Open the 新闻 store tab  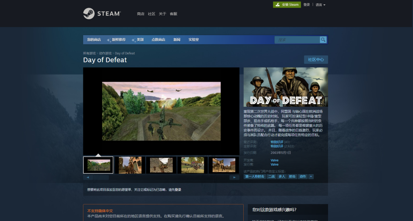pyautogui.click(x=177, y=40)
